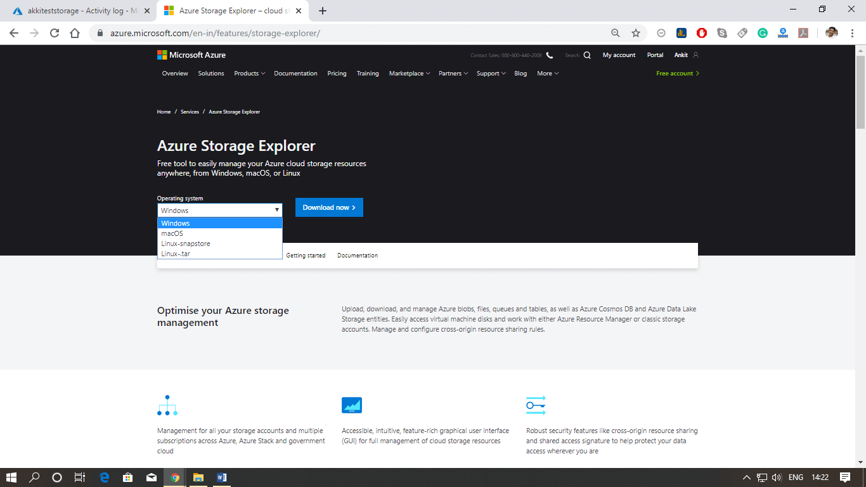
Task: Click the Microsoft Azure logo
Action: [191, 55]
